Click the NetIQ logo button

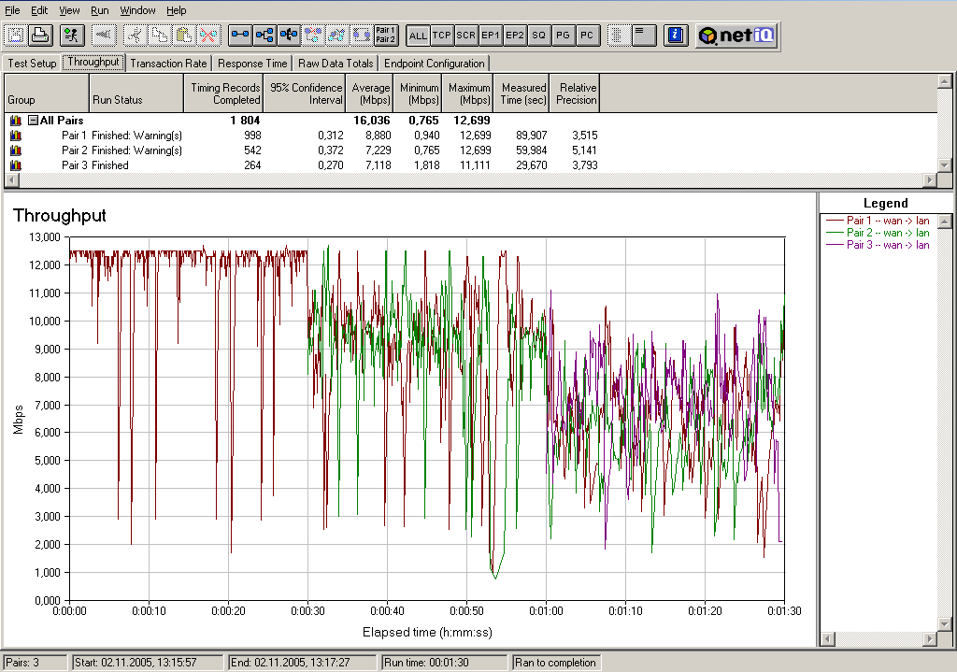737,36
